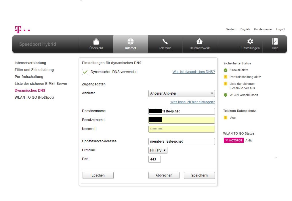Select the Internet globe icon
Image resolution: width=292 pixels, height=201 pixels.
pos(131,42)
